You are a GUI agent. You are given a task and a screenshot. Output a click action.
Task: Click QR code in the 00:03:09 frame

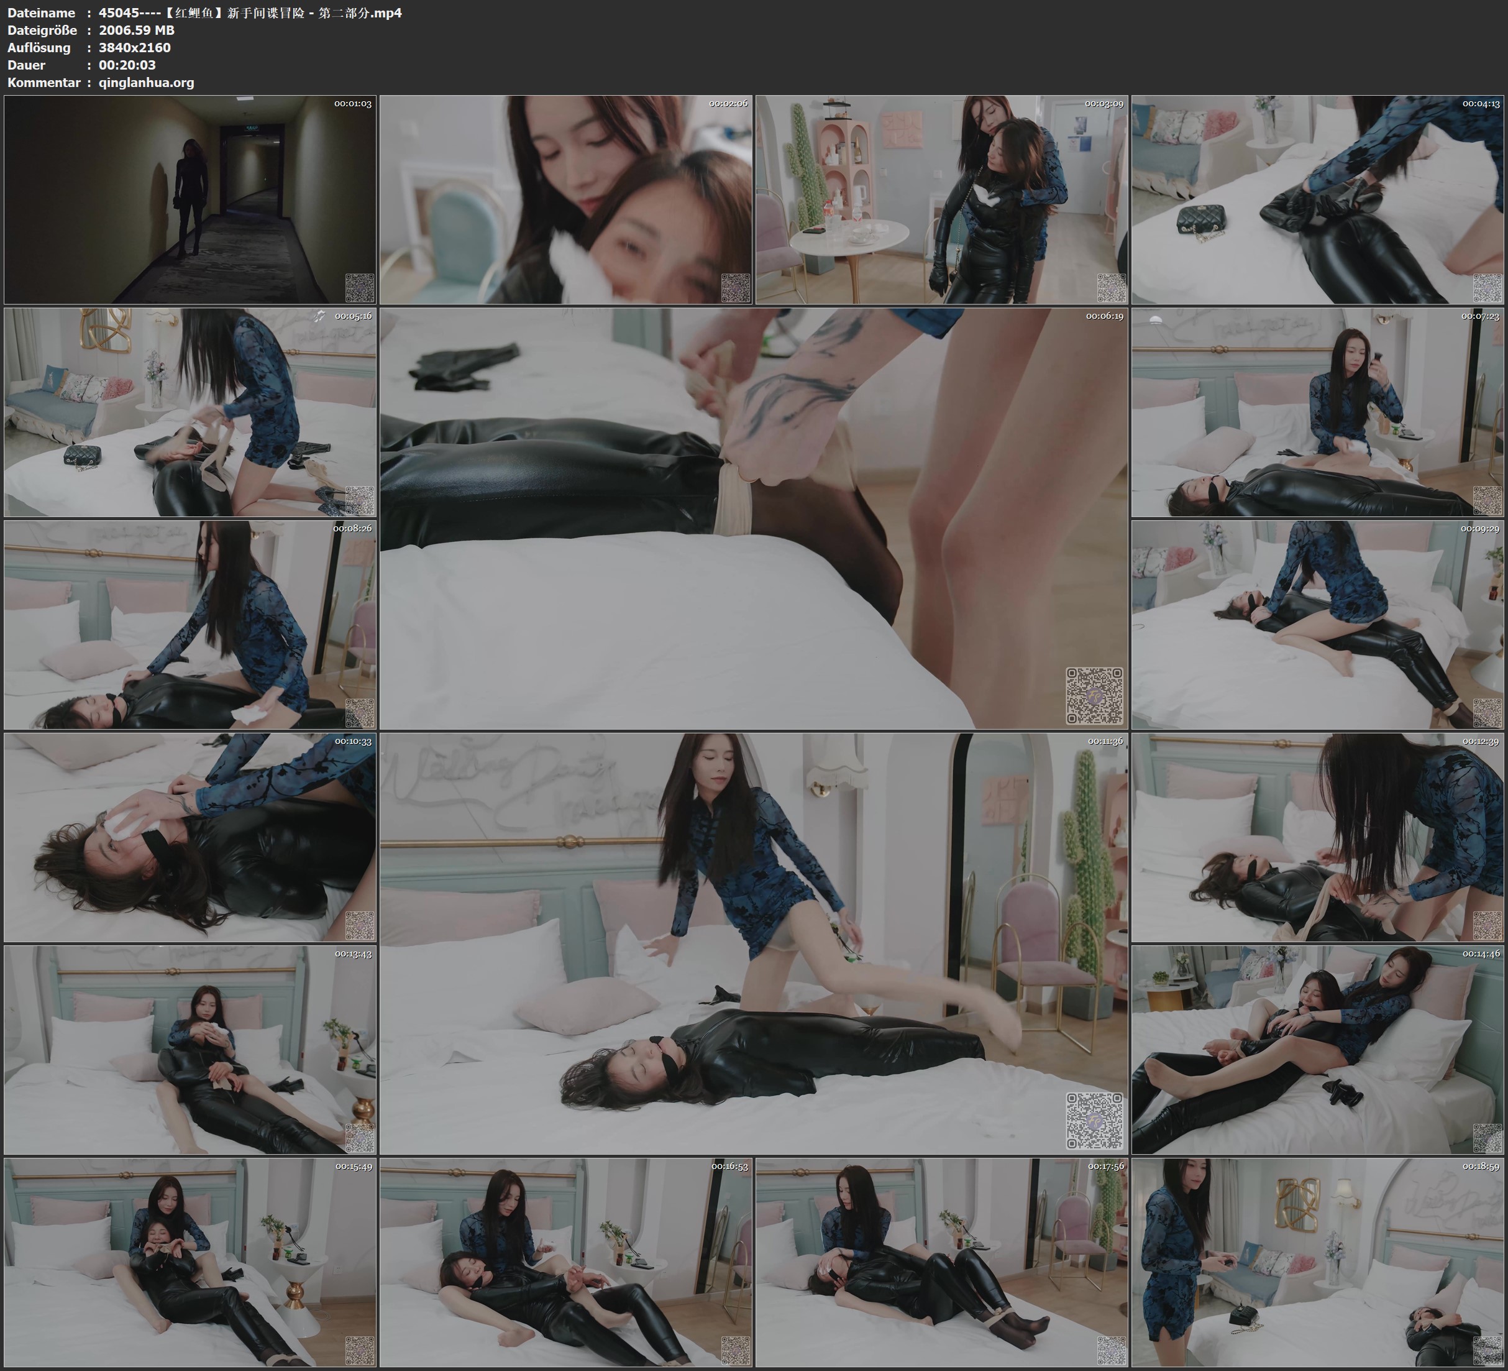(1111, 288)
